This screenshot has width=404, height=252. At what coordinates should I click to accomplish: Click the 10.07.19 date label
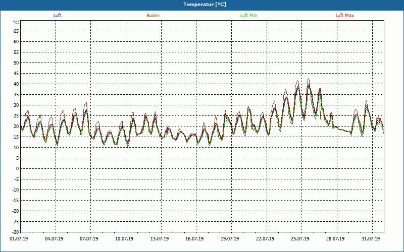[x=124, y=239]
